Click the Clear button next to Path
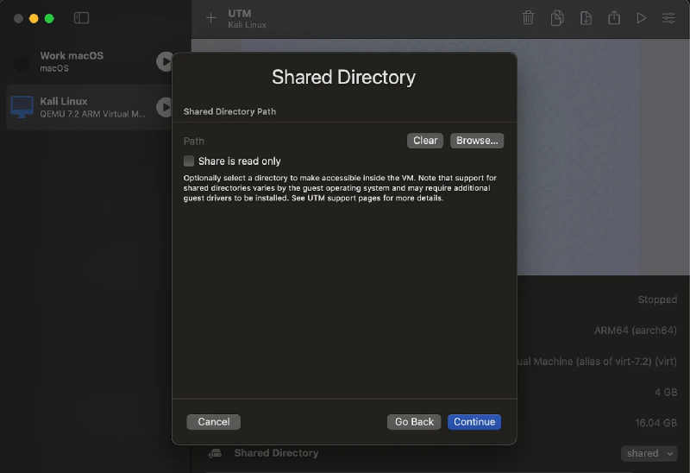The width and height of the screenshot is (690, 473). pos(425,141)
